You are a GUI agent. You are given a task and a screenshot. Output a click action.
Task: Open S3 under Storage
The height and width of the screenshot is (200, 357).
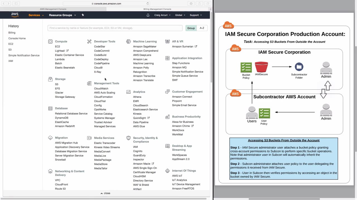click(x=57, y=84)
